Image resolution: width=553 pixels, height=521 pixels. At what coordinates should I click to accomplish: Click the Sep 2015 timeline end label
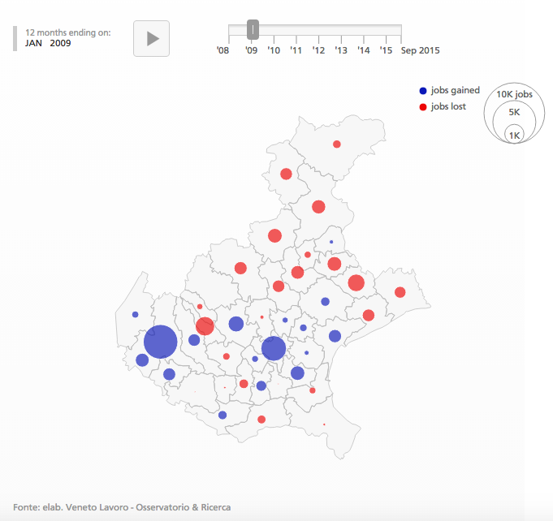click(x=420, y=50)
